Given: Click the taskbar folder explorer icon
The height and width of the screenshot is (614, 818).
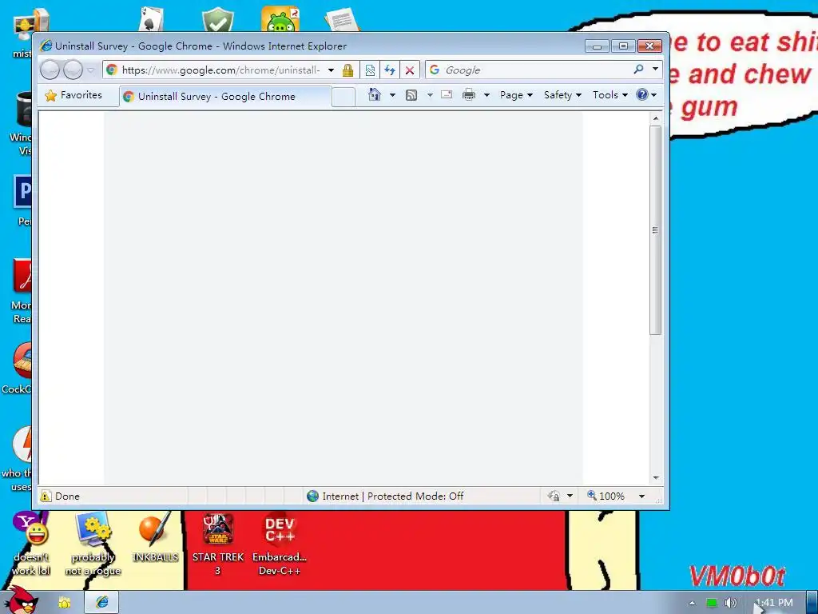Looking at the screenshot, I should 64,603.
